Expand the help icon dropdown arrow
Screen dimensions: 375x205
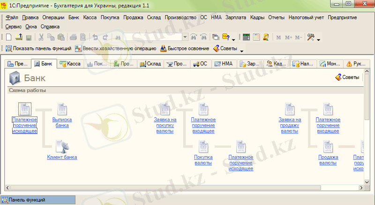tap(233, 39)
